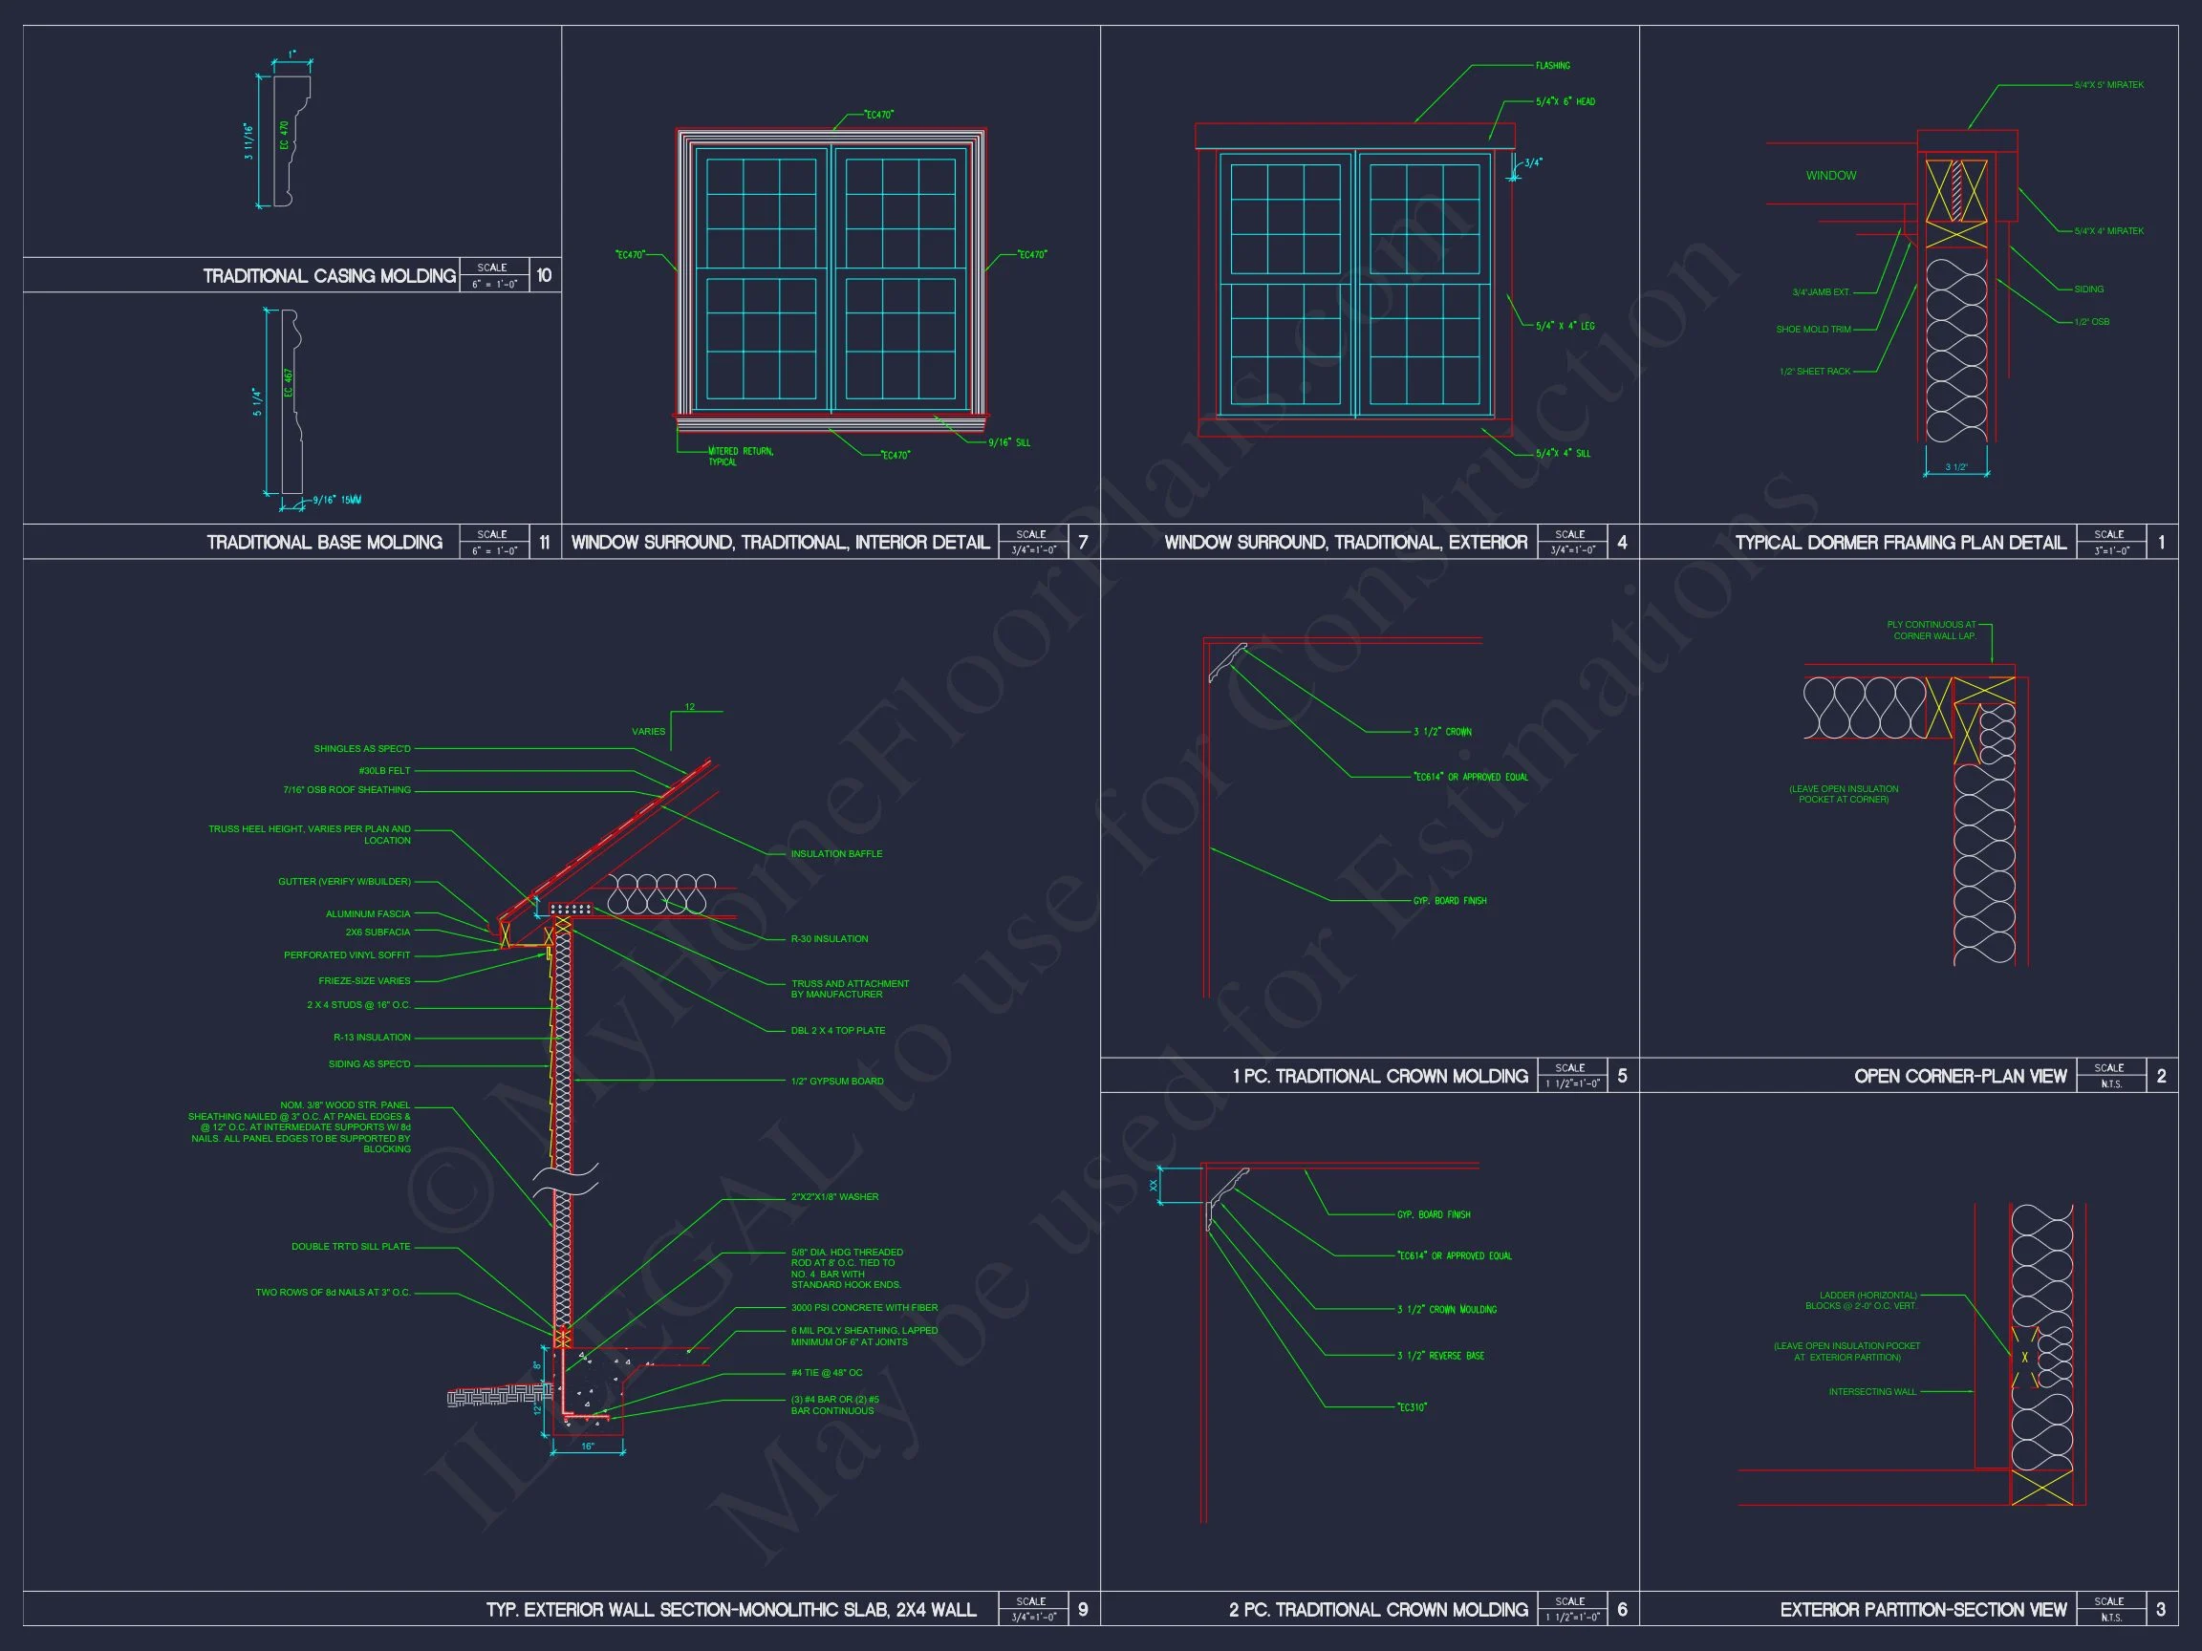Click the Traditional Base Molding title
The image size is (2202, 1651).
(325, 543)
